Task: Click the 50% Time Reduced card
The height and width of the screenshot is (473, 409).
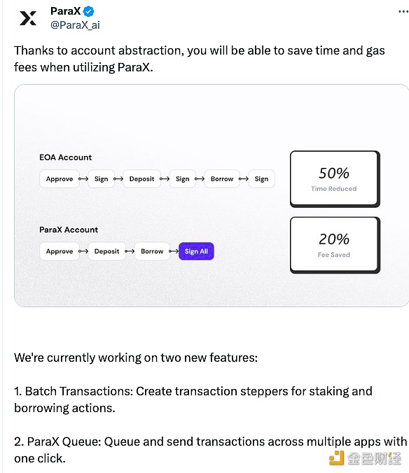Action: pyautogui.click(x=335, y=179)
